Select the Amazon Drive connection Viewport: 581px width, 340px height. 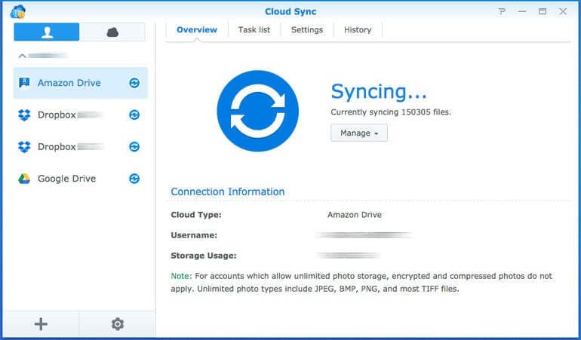[x=81, y=83]
